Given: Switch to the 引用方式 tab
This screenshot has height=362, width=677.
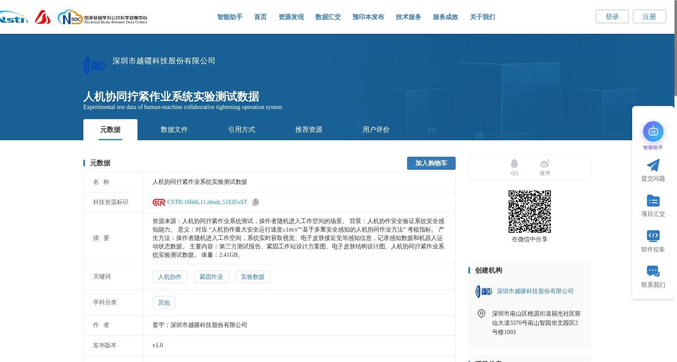Looking at the screenshot, I should click(242, 130).
